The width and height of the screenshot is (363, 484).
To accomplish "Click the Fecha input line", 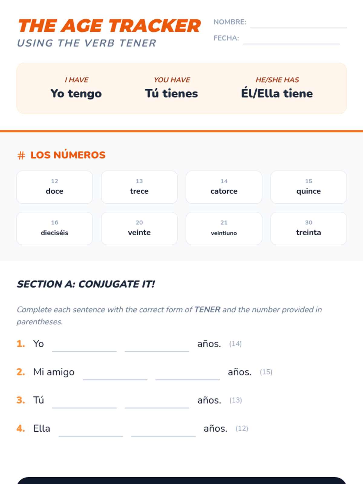I will pyautogui.click(x=291, y=40).
